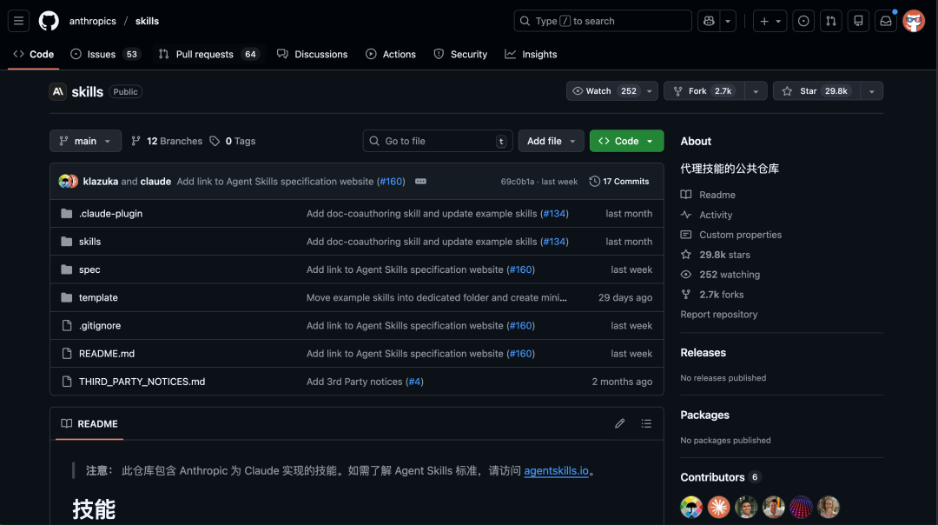Open the template folder
This screenshot has height=525, width=938.
(98, 297)
